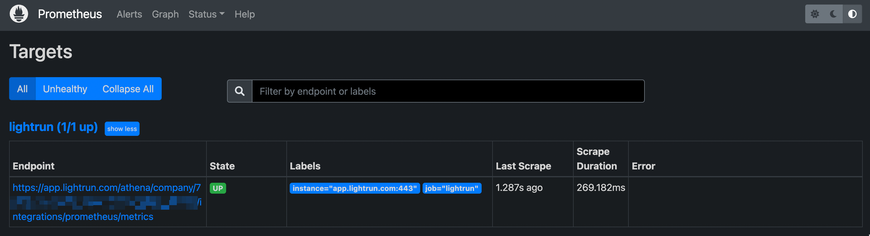Click the Prometheus flame logo
The image size is (870, 236).
pos(19,14)
